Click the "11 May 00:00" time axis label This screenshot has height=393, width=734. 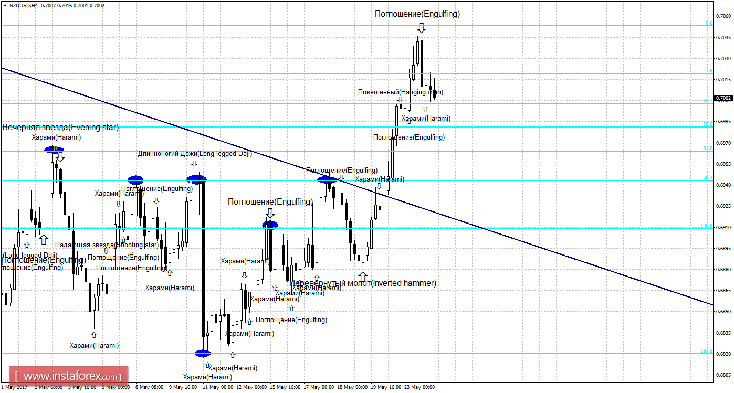pyautogui.click(x=217, y=387)
